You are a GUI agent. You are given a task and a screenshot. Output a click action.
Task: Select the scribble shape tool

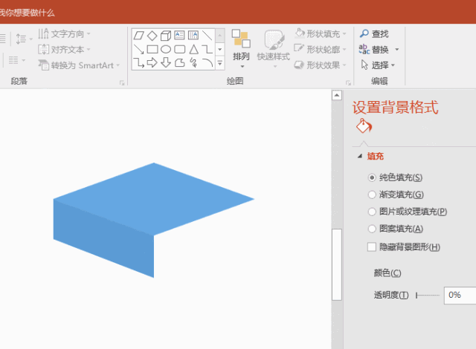(193, 62)
